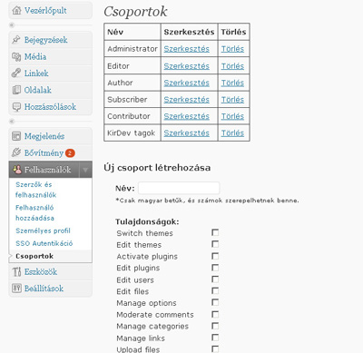Screen dimensions: 363x353
Task: Open Személyes profil submenu item
Action: pyautogui.click(x=43, y=230)
